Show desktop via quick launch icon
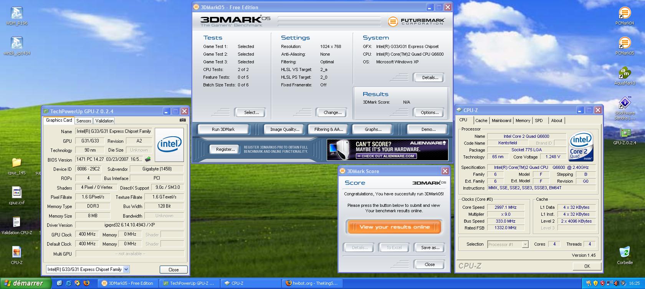 (60, 283)
